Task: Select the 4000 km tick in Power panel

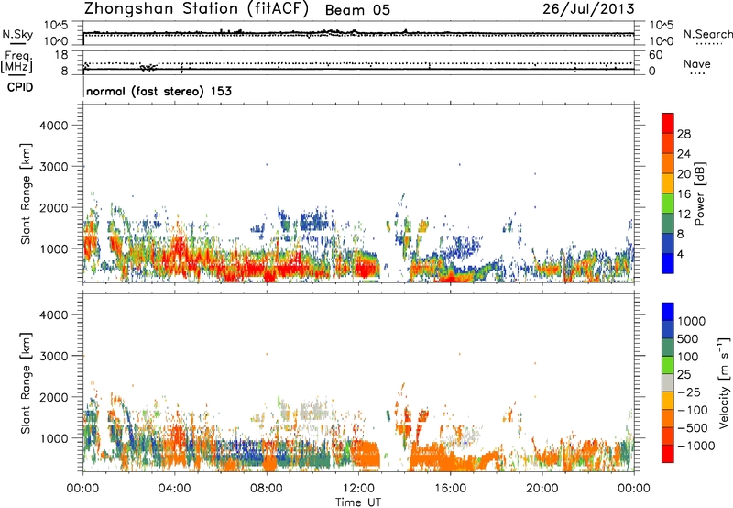Action: [x=53, y=126]
